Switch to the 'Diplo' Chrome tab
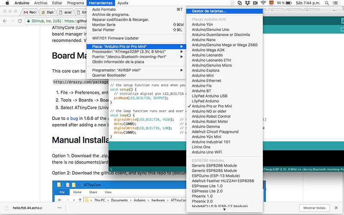 pyautogui.click(x=48, y=12)
